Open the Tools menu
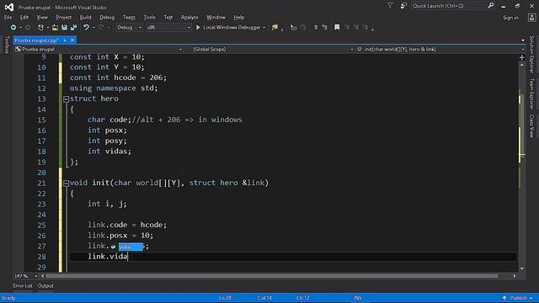The height and width of the screenshot is (303, 539). [x=149, y=17]
